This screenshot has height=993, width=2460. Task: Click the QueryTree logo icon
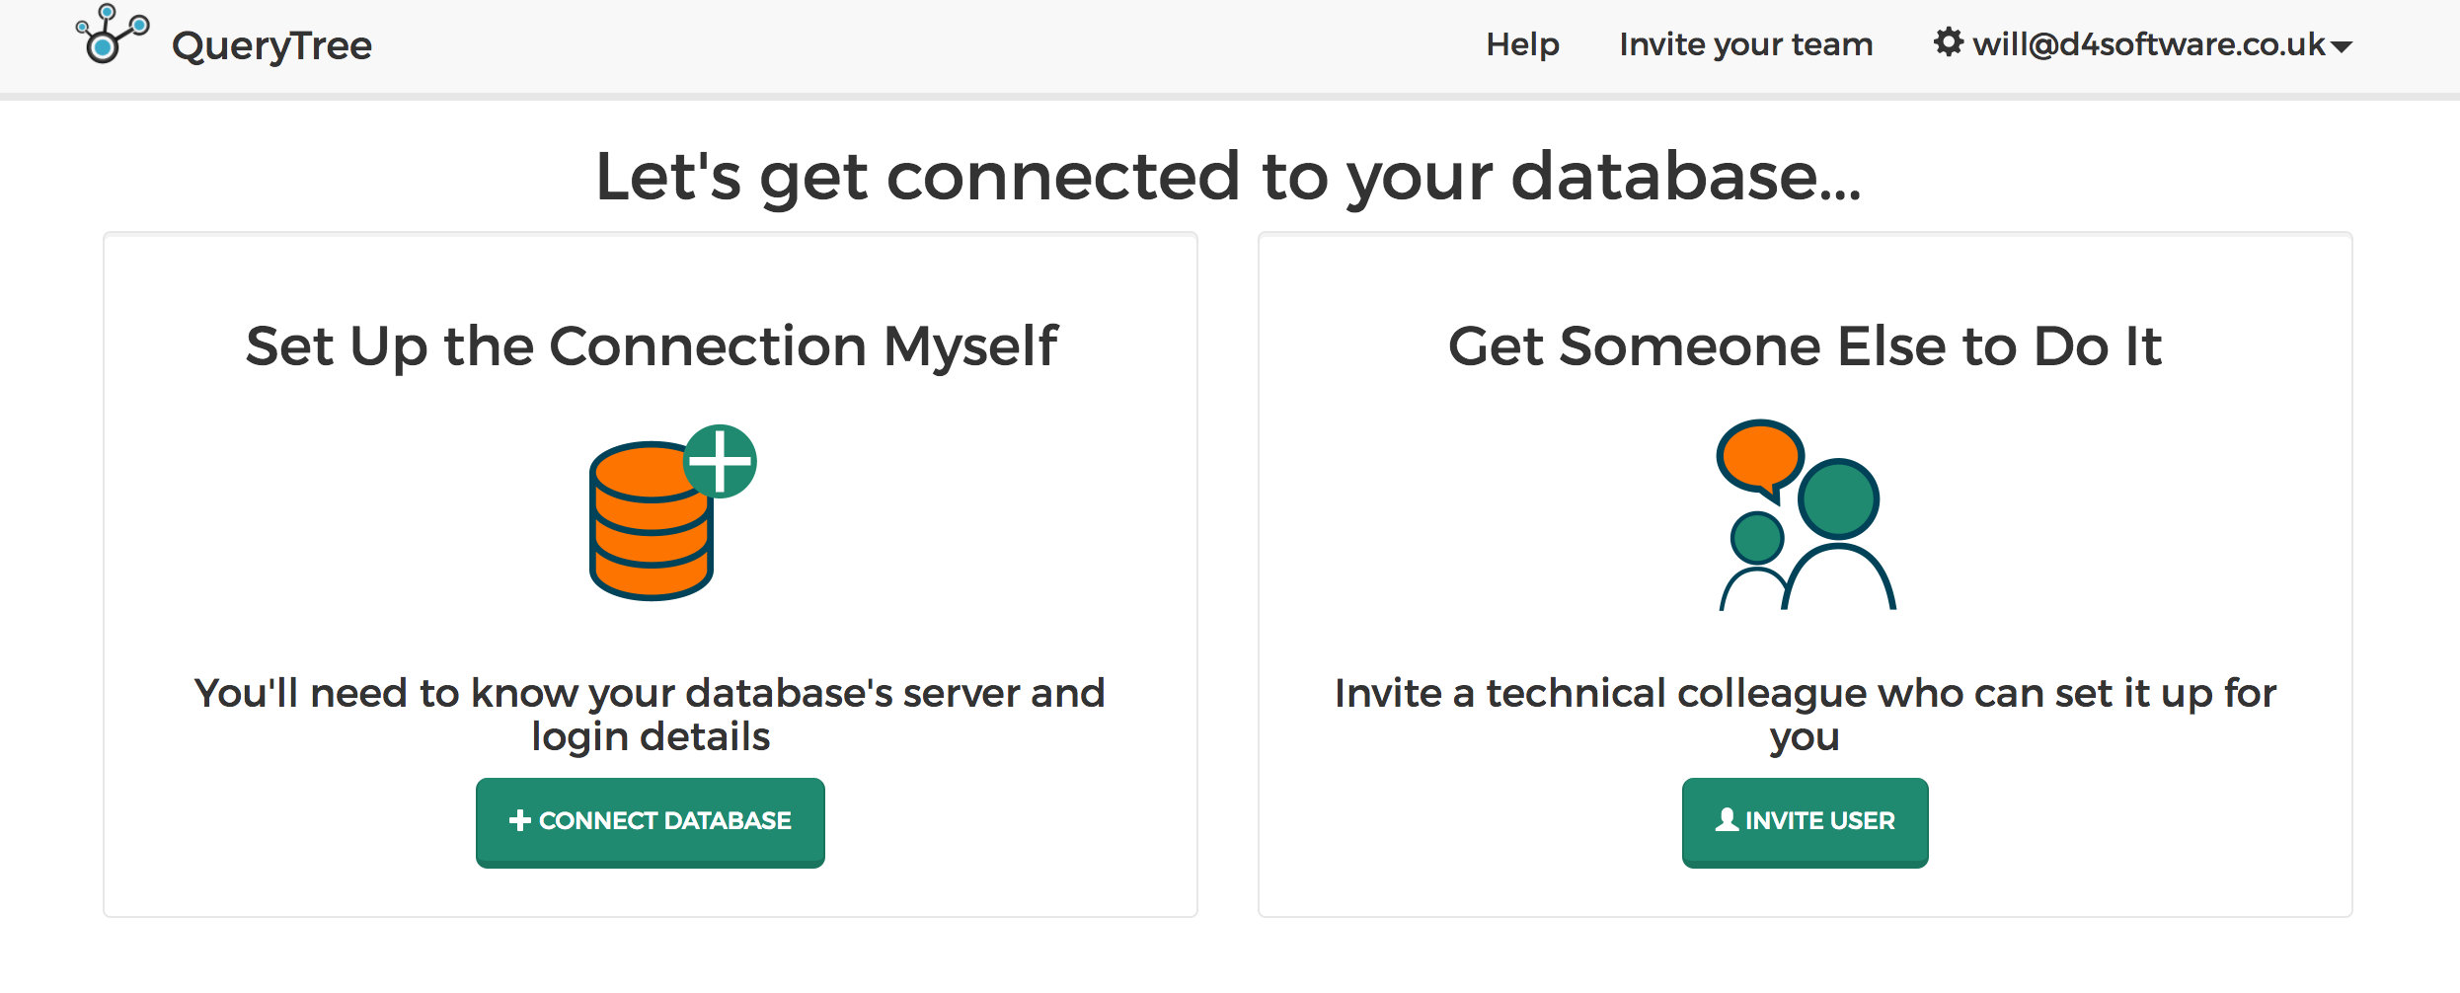[111, 36]
